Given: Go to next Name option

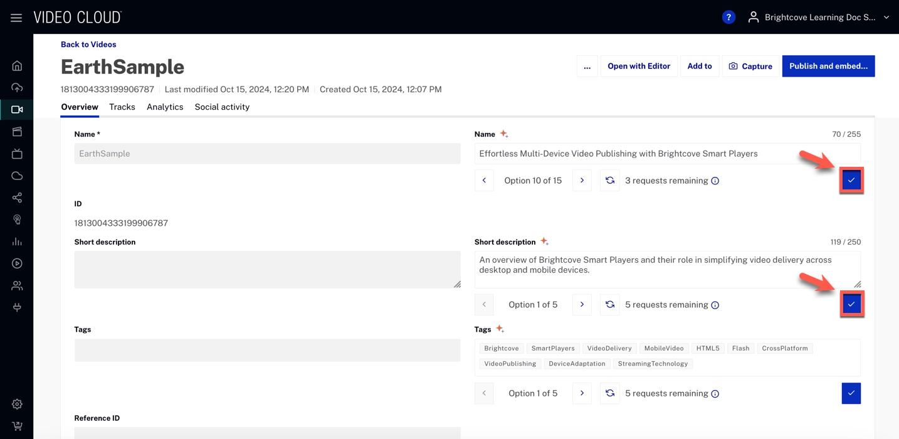Looking at the screenshot, I should tap(582, 181).
